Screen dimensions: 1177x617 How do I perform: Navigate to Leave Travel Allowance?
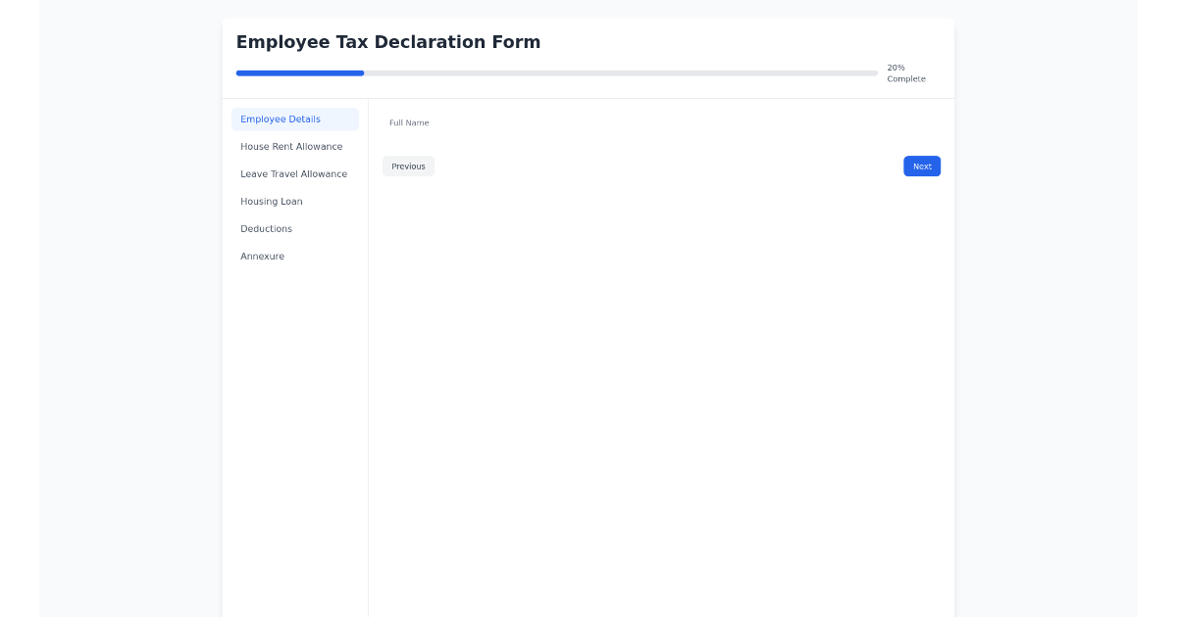click(293, 173)
